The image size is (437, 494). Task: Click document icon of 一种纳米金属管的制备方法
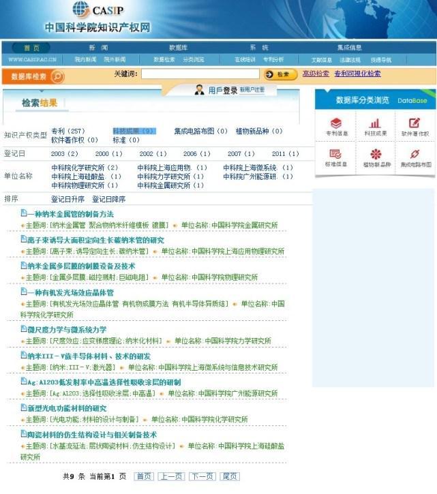coord(24,213)
